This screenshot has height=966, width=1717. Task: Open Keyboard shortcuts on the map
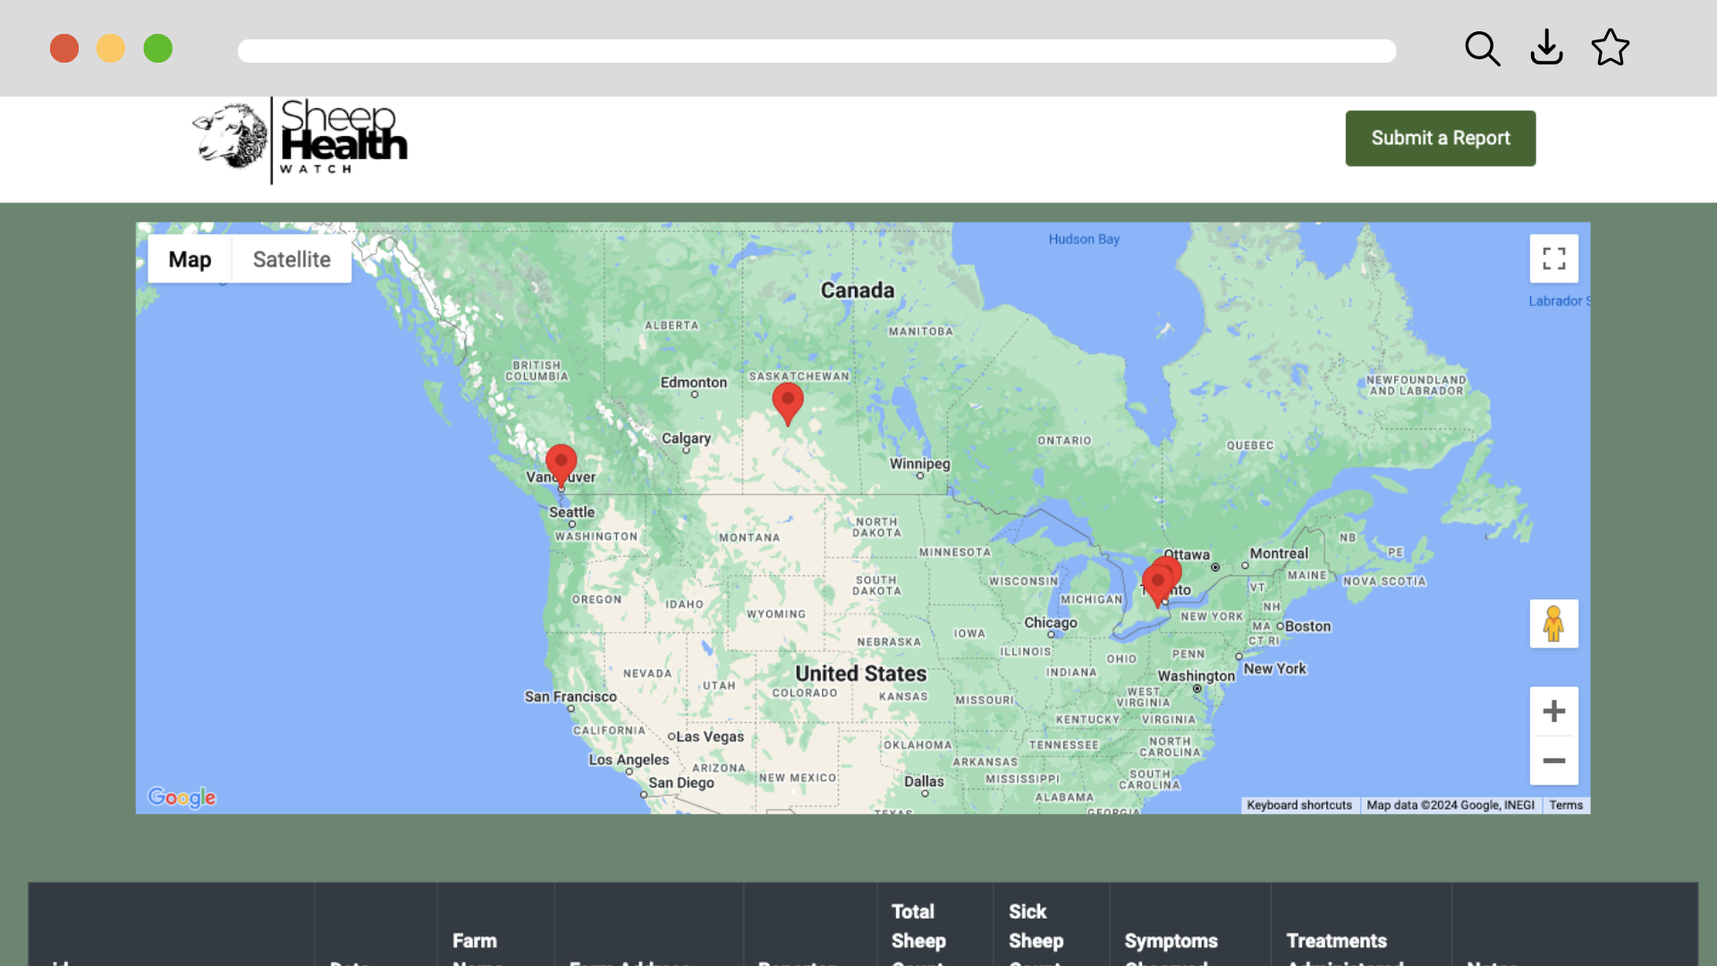tap(1298, 805)
